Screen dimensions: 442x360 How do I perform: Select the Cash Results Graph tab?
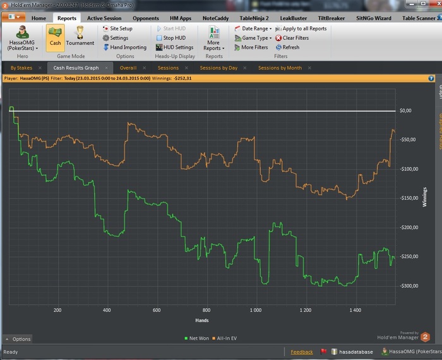76,68
